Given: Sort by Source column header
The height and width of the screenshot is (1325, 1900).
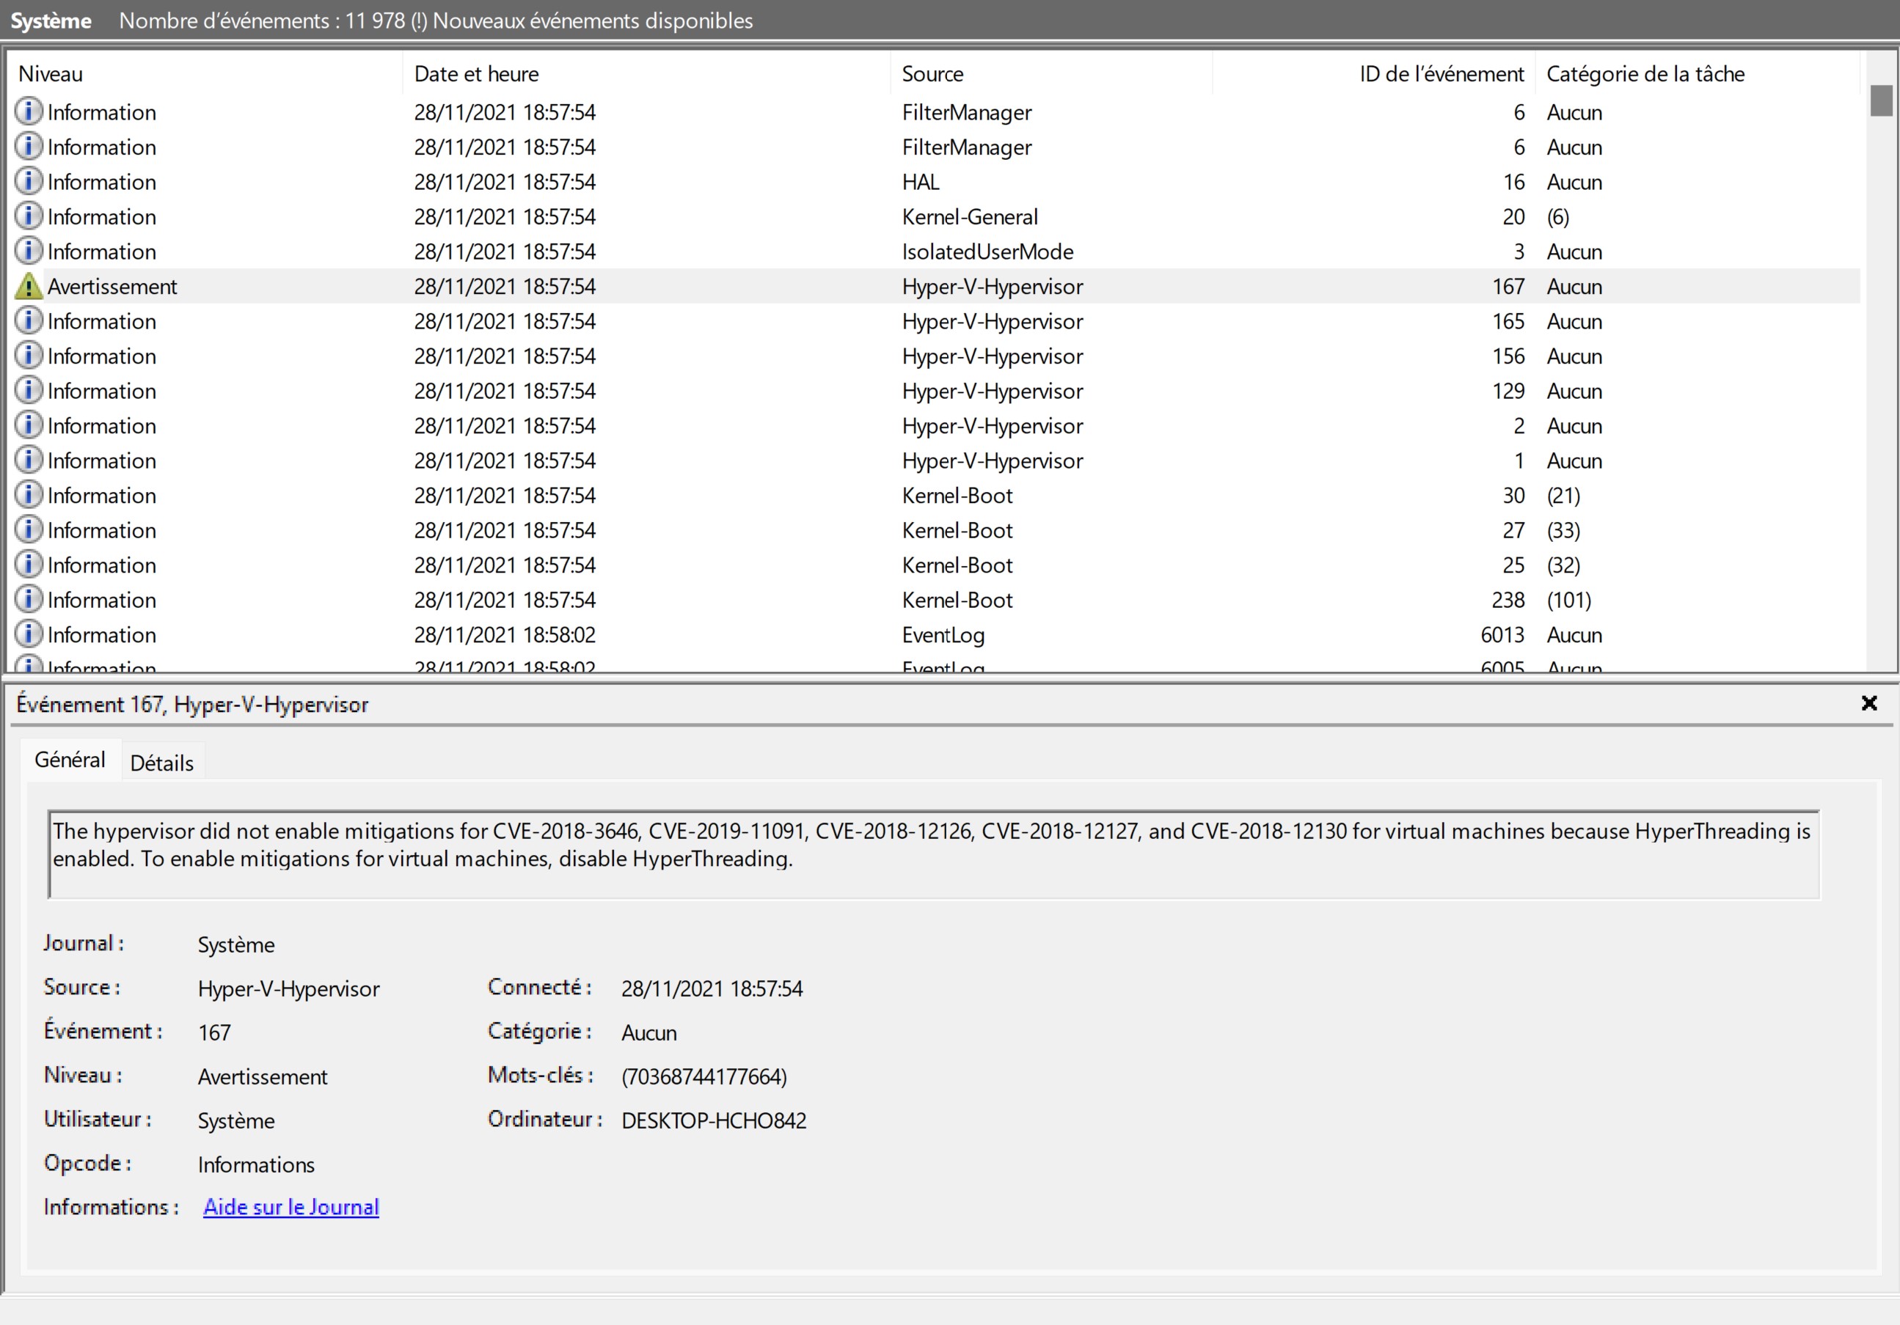Looking at the screenshot, I should click(x=932, y=73).
